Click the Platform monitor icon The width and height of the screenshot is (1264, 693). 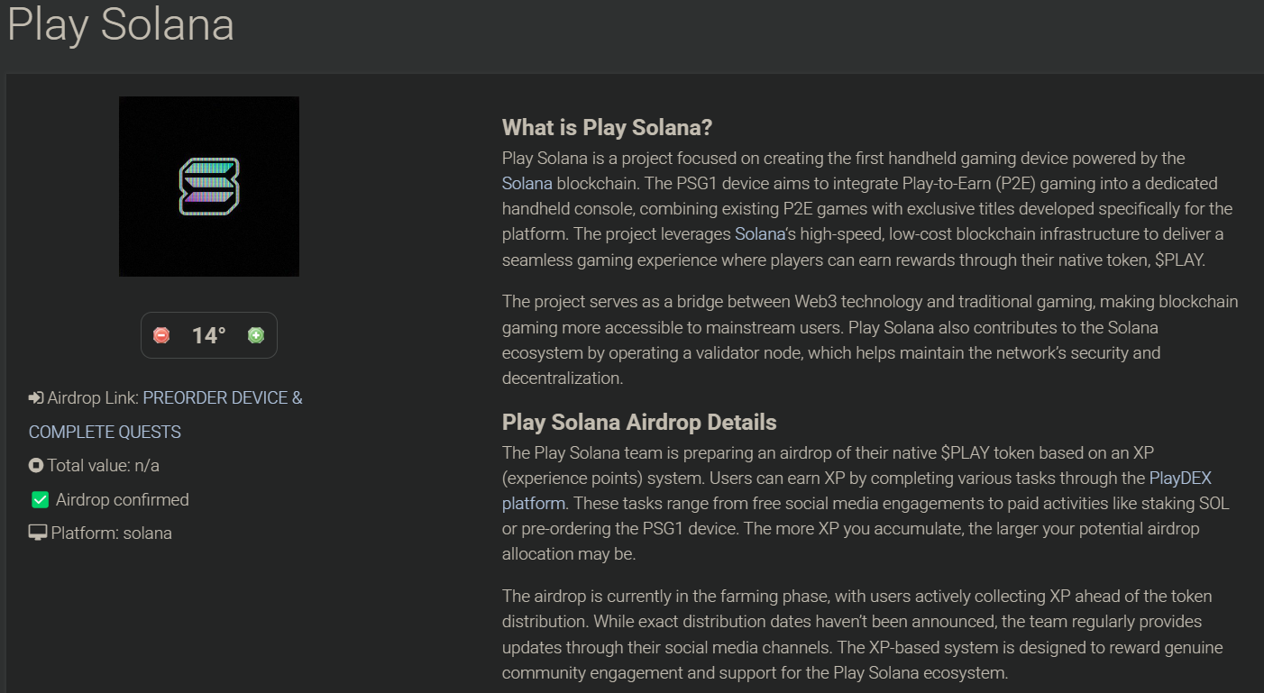[x=38, y=533]
